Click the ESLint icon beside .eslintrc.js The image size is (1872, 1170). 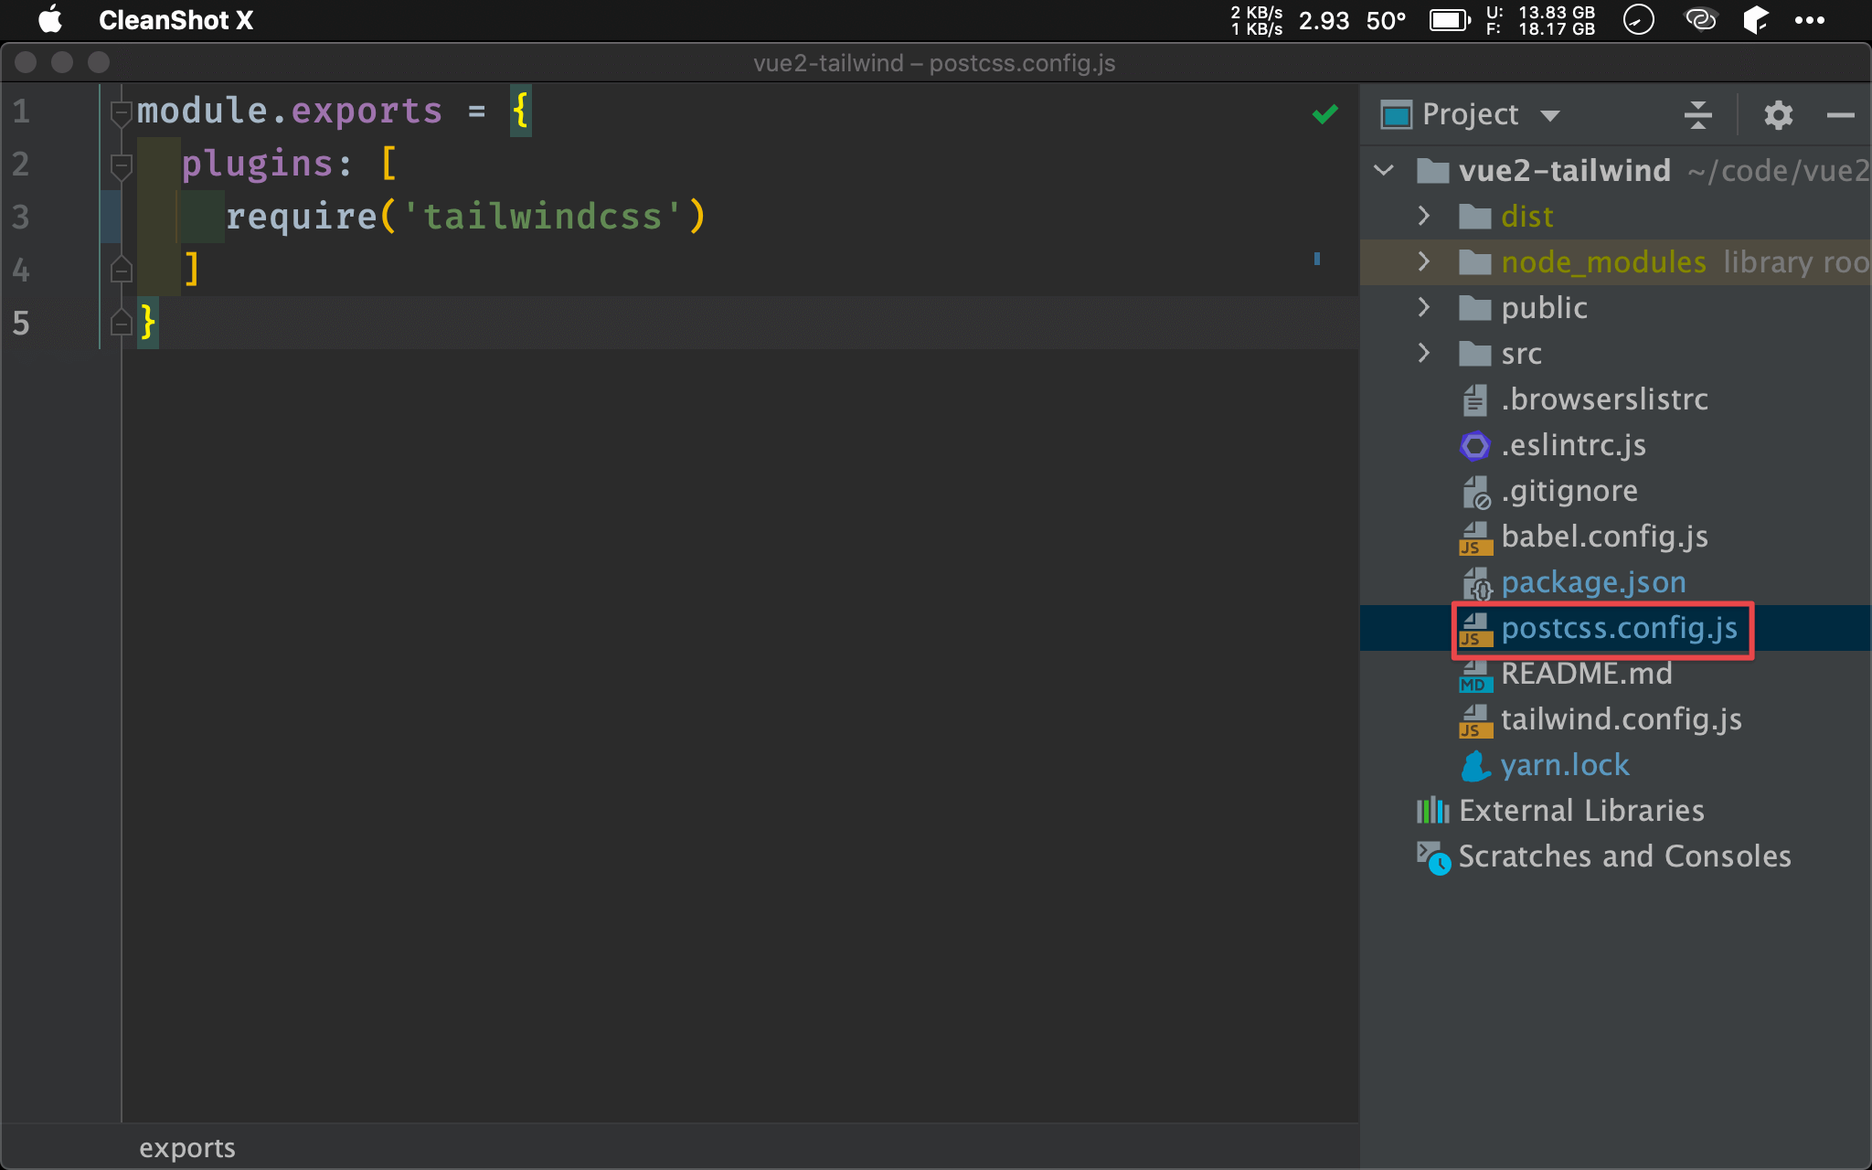[1474, 446]
